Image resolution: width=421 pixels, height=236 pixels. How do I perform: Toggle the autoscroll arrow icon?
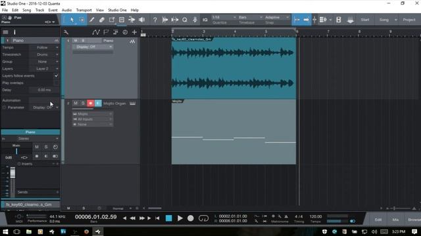(x=307, y=20)
